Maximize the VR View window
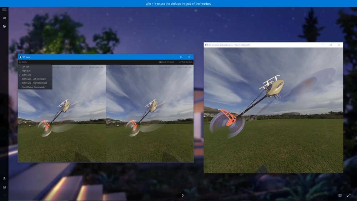Screen dimensions: 357x201 [x=181, y=57]
